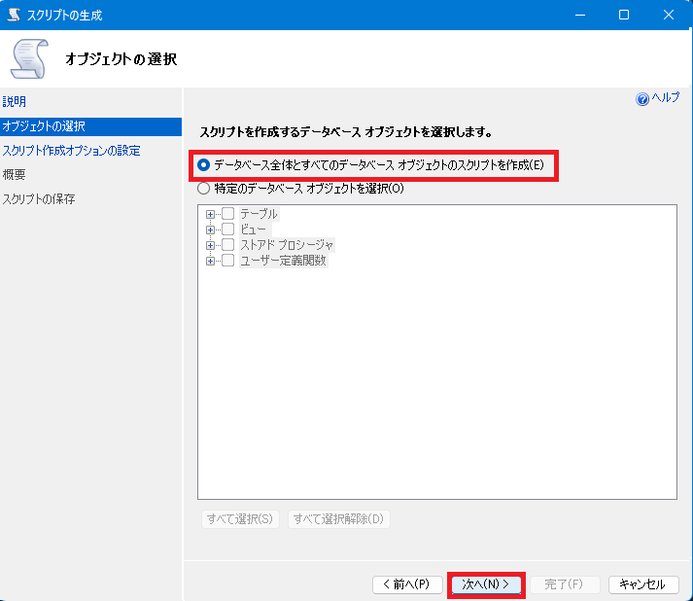This screenshot has height=601, width=693.
Task: Expand the ユーザー定義関数 tree node
Action: 210,262
